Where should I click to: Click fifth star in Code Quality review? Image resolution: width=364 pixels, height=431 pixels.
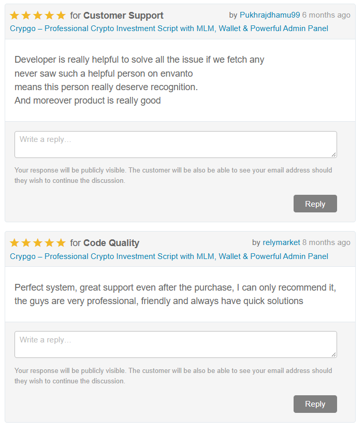pos(61,243)
